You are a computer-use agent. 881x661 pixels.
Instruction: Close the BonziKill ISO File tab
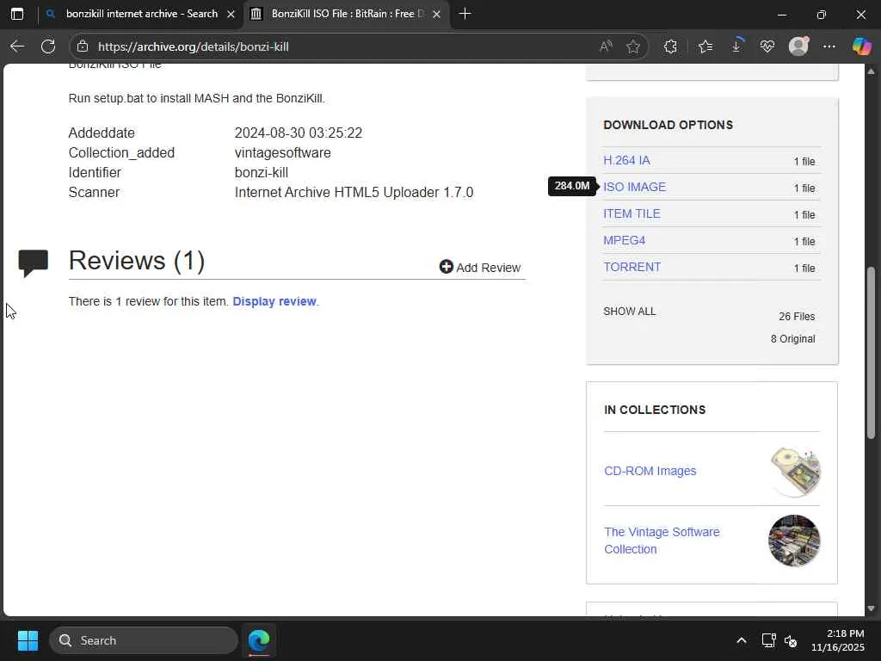436,14
